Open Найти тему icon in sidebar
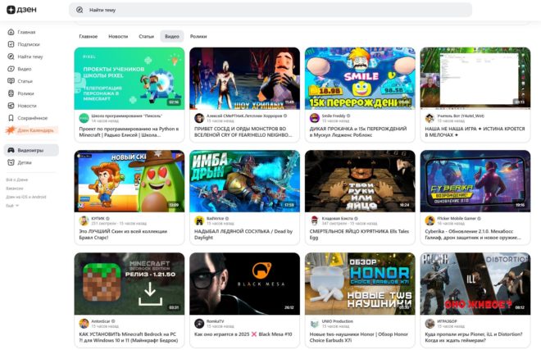 [11, 57]
